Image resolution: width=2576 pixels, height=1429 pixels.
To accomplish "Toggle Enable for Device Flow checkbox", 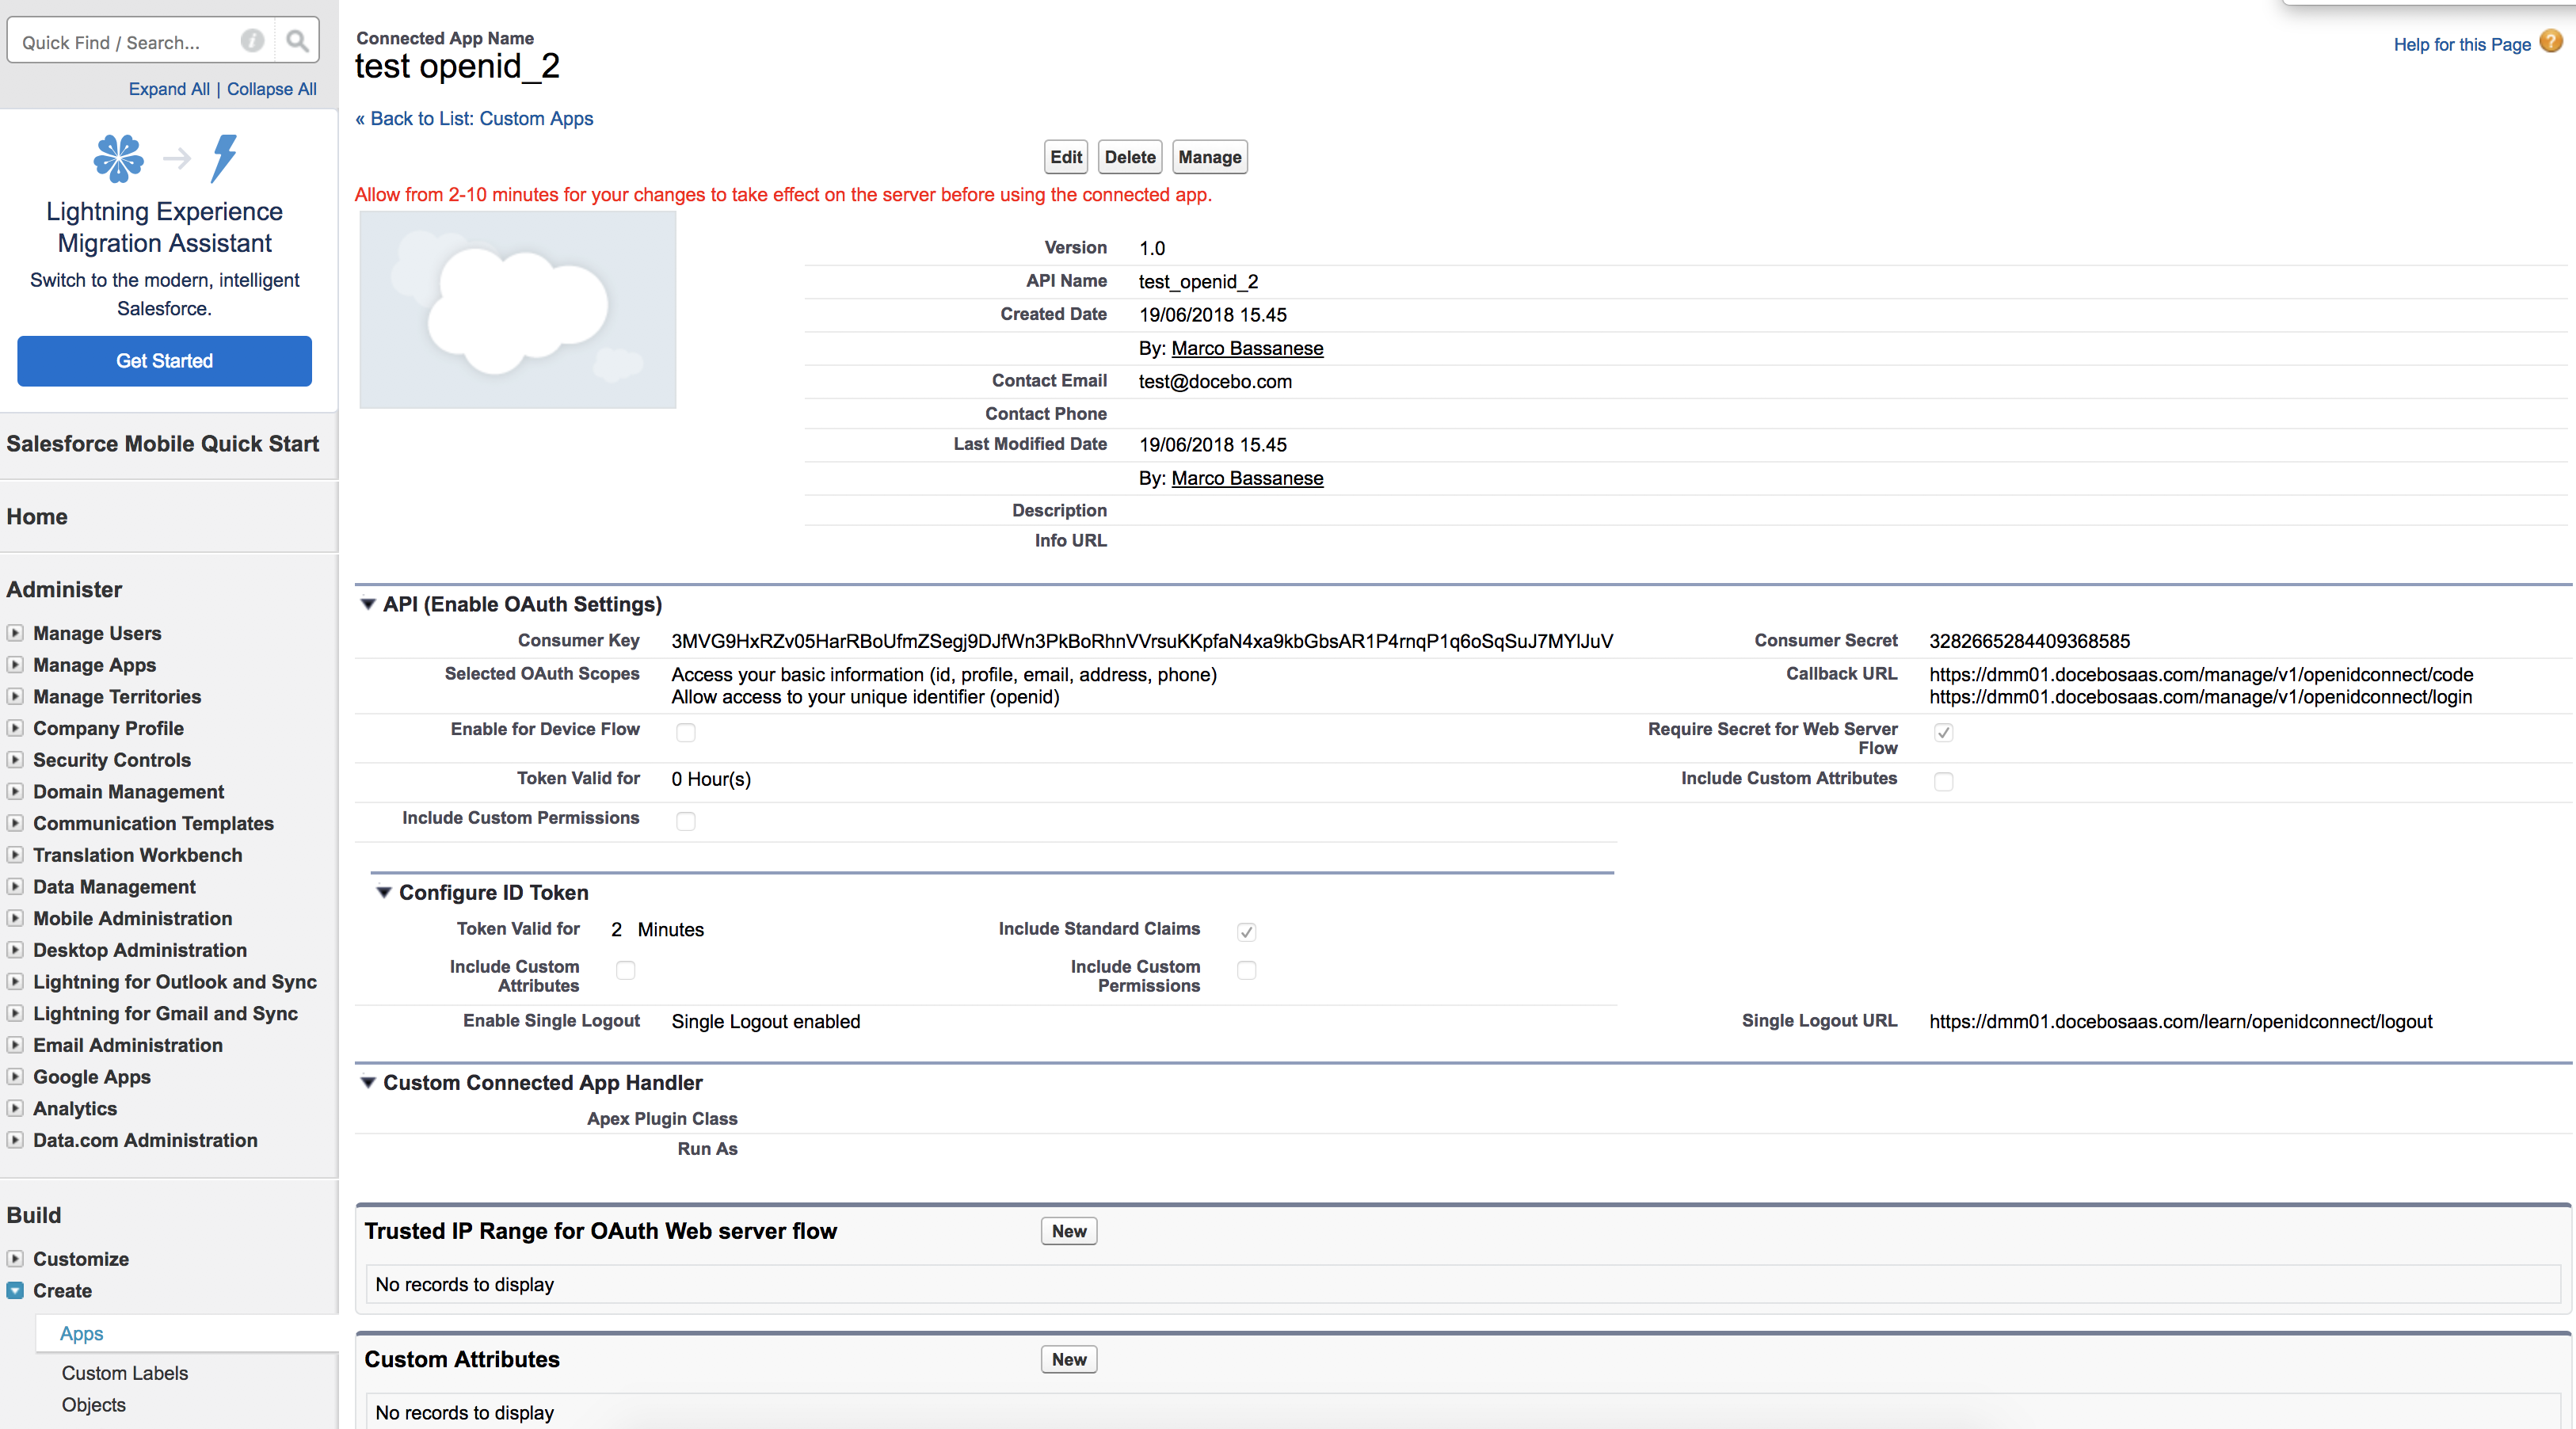I will click(686, 733).
